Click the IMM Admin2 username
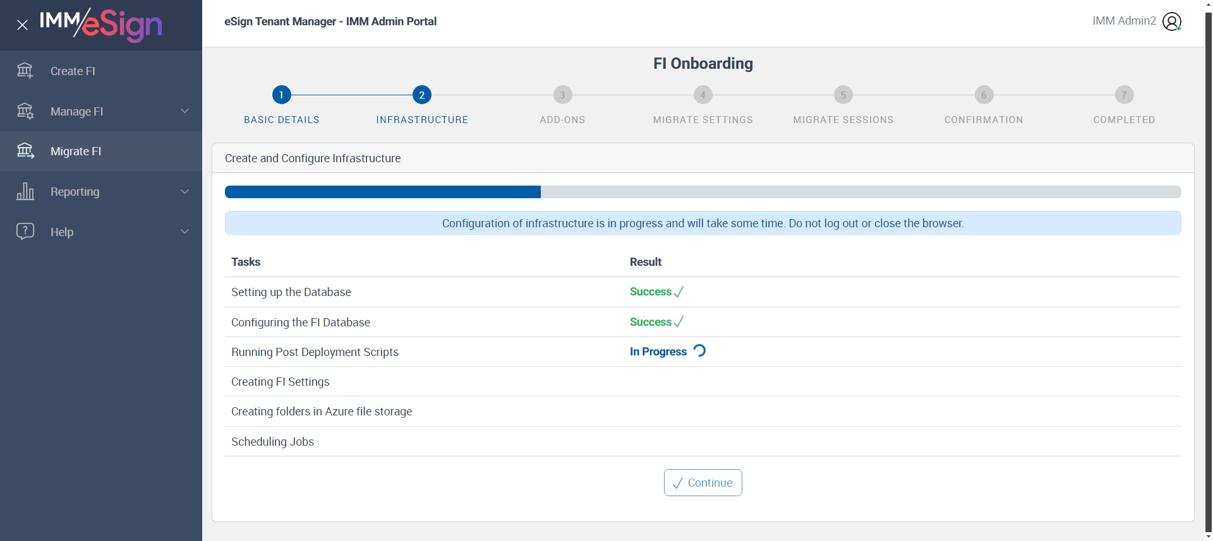The height and width of the screenshot is (541, 1213). click(1124, 21)
